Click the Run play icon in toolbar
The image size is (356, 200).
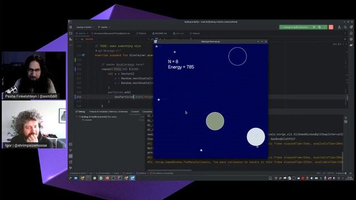(x=314, y=27)
